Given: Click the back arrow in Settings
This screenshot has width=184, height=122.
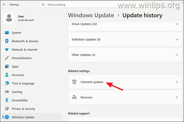Looking at the screenshot, I should tap(4, 5).
